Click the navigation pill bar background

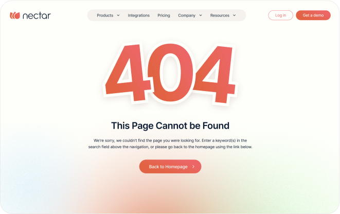(x=167, y=15)
